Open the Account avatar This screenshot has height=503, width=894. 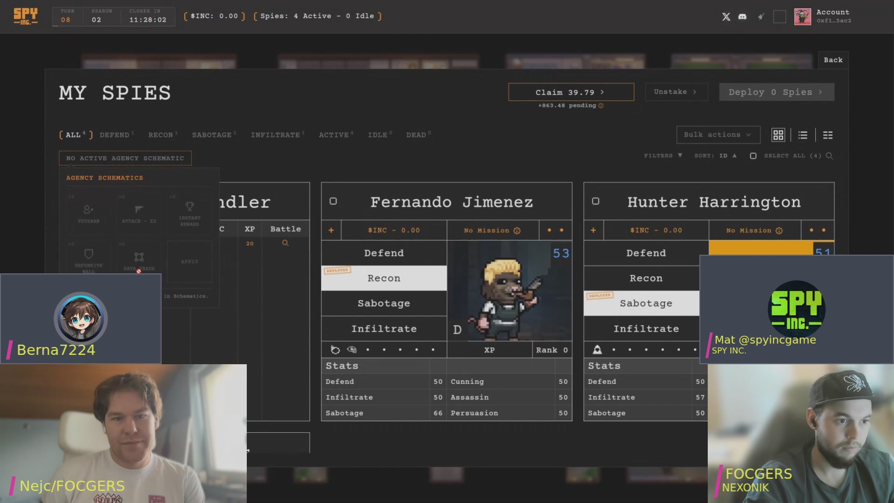coord(802,17)
